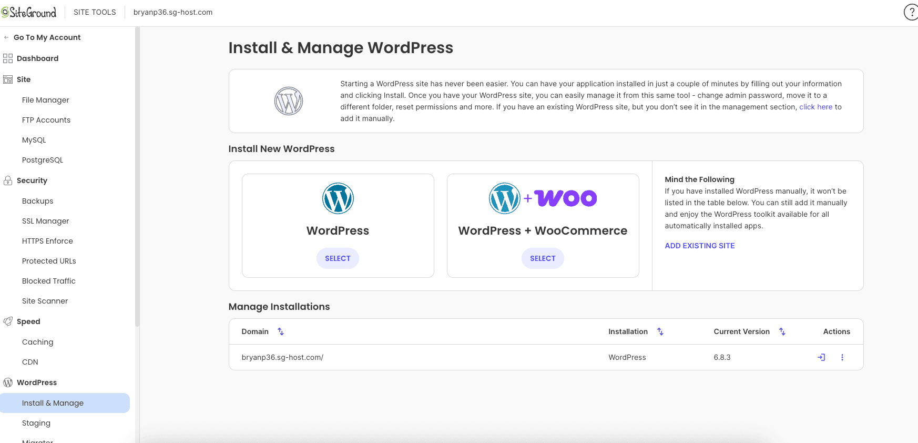
Task: Open SSL Manager
Action: [46, 221]
